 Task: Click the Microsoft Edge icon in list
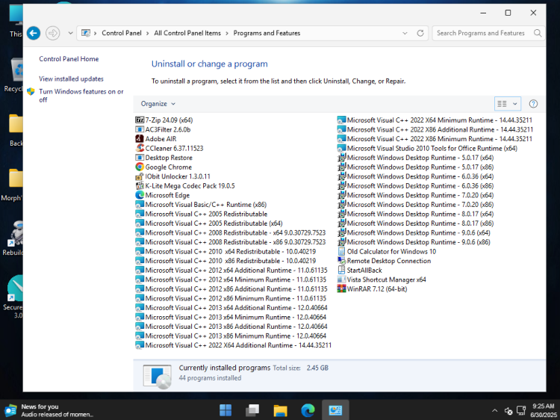(140, 195)
